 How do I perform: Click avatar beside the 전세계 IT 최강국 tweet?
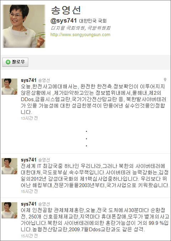pyautogui.click(x=9, y=166)
